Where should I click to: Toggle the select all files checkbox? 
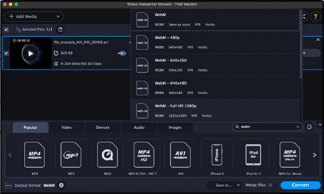[6, 30]
